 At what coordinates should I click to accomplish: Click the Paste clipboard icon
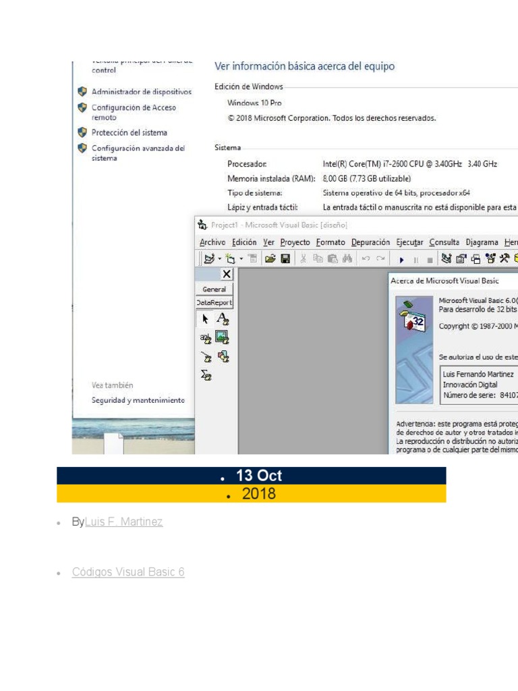333,258
